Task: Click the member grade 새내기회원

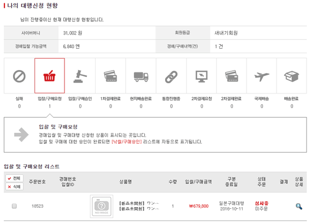Action: click(x=226, y=33)
